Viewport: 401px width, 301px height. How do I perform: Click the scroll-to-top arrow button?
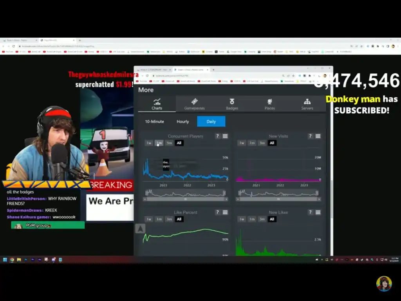coord(140,228)
